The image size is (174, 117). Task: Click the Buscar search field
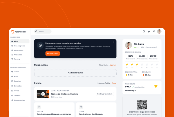tap(43, 31)
